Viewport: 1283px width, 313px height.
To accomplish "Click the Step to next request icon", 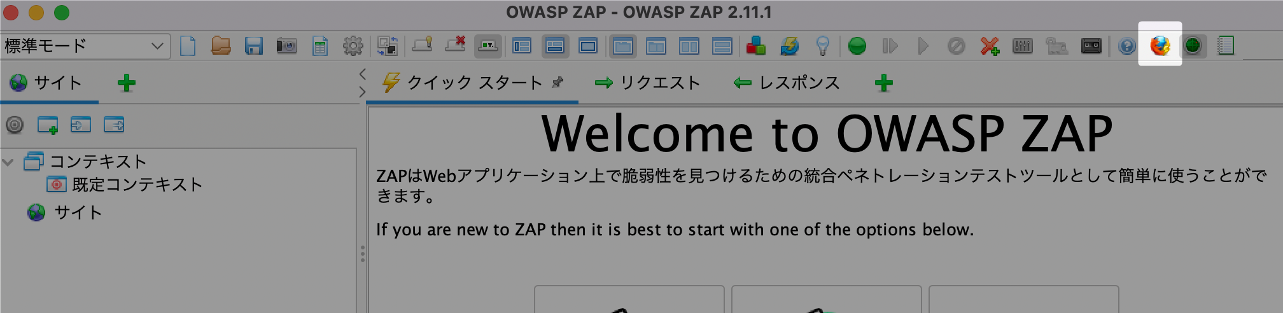I will coord(890,46).
